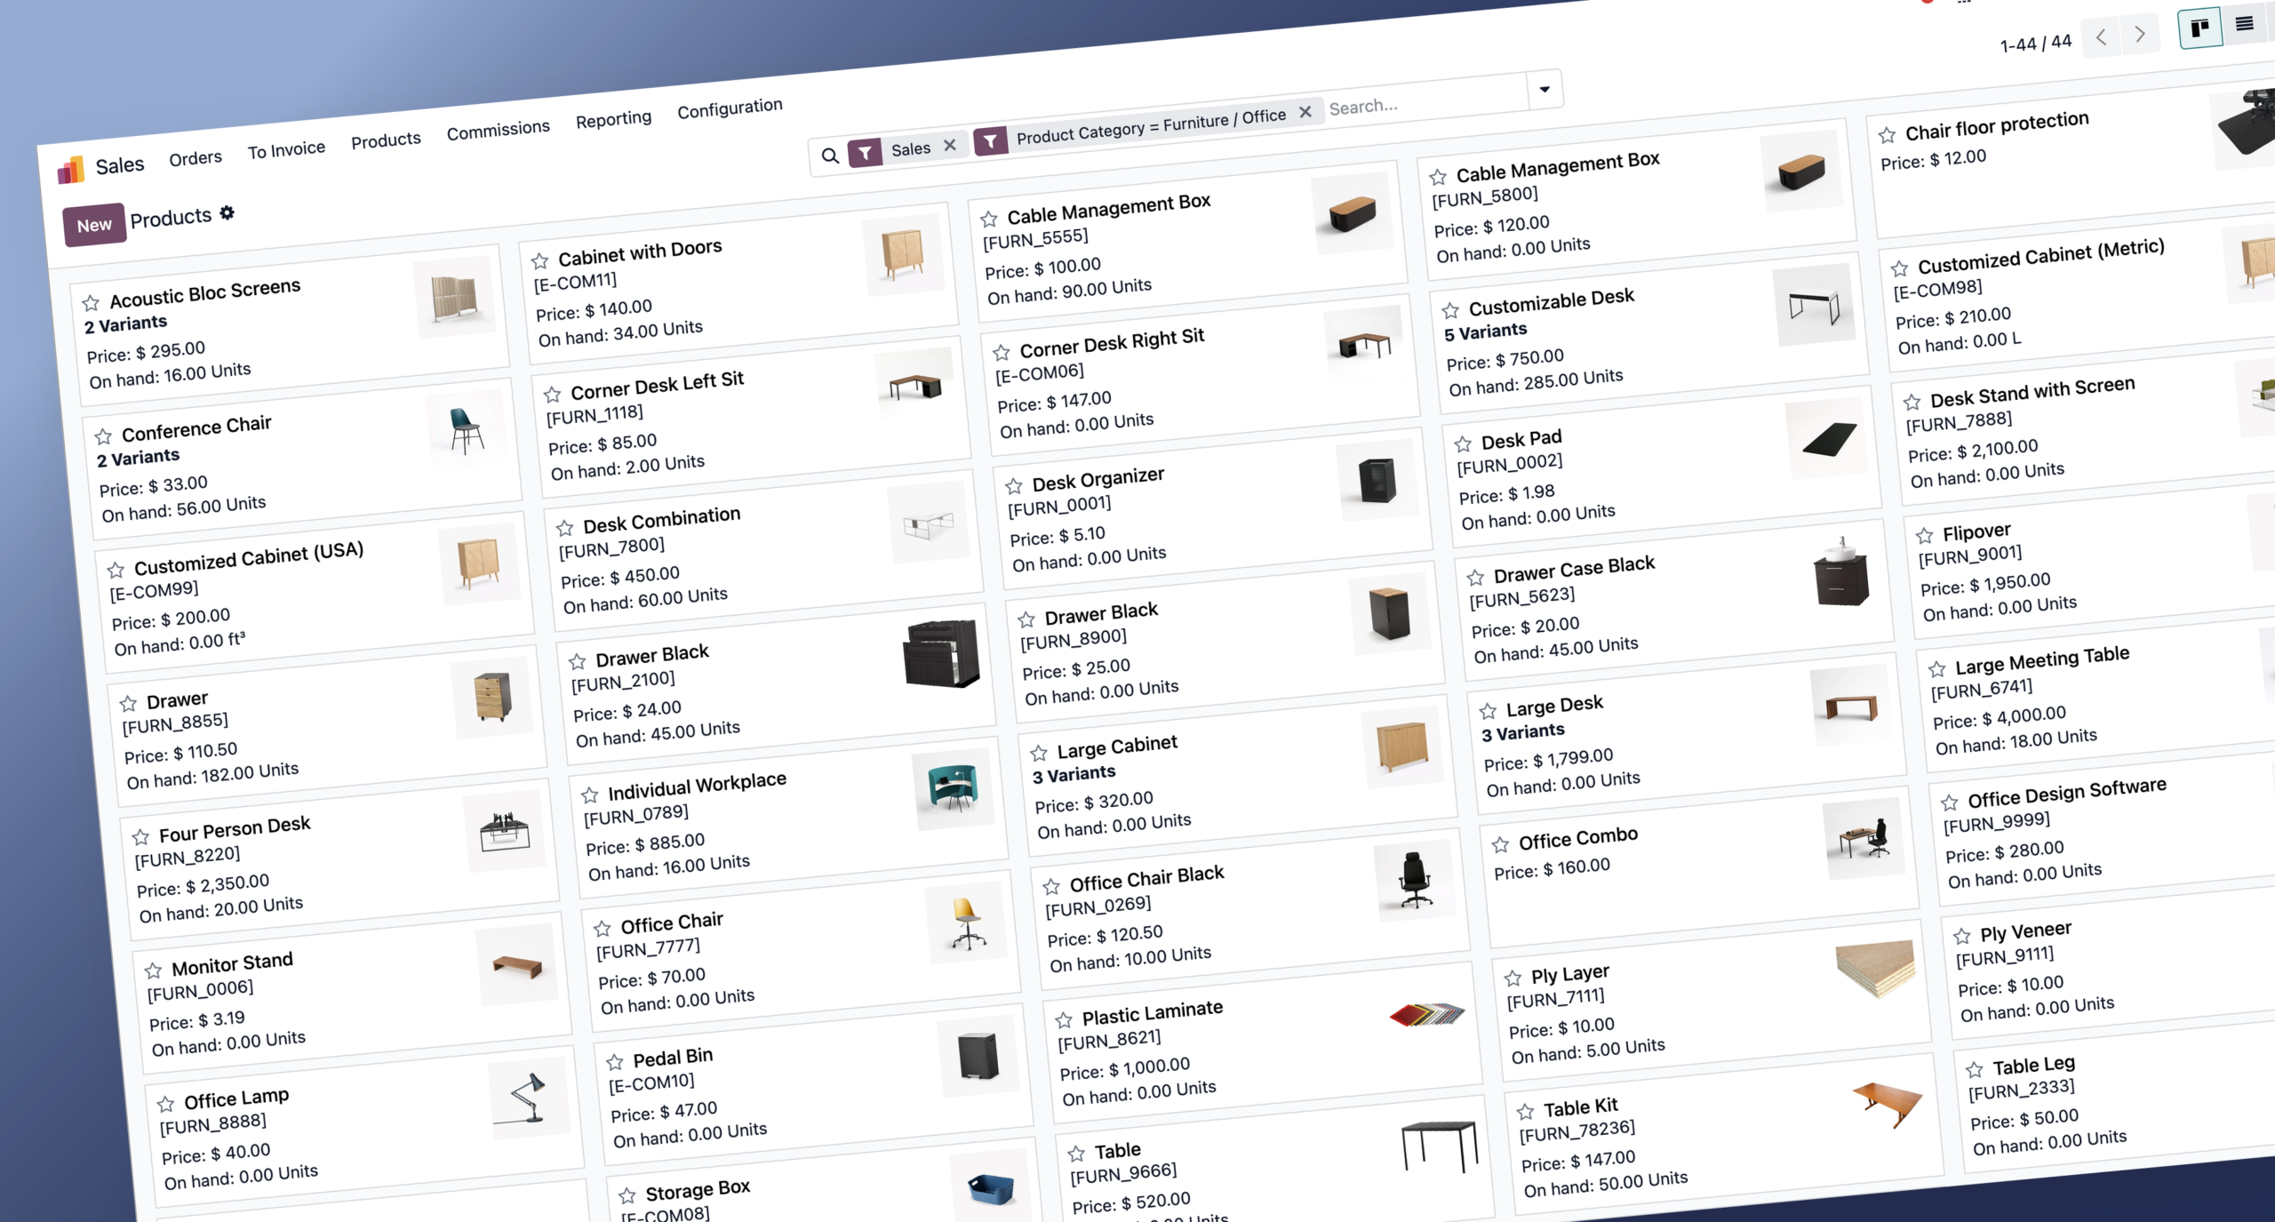Screen dimensions: 2275x1222
Task: Star the Chair floor protection product
Action: pyautogui.click(x=1887, y=135)
